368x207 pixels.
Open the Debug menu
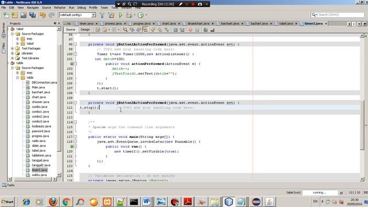point(82,7)
